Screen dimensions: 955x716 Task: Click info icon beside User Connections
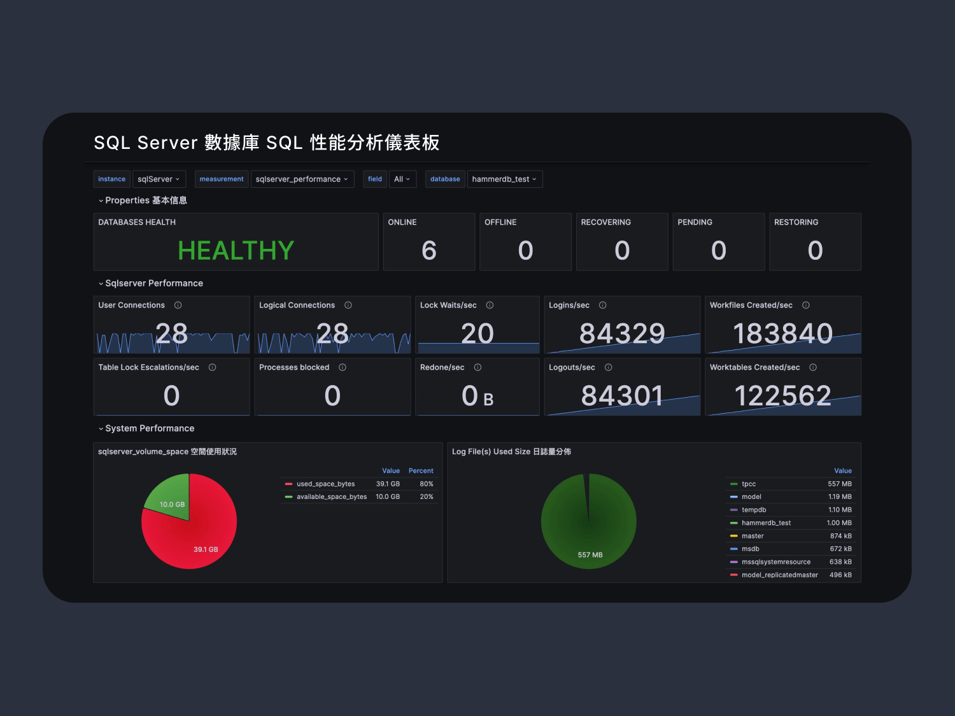coord(178,305)
